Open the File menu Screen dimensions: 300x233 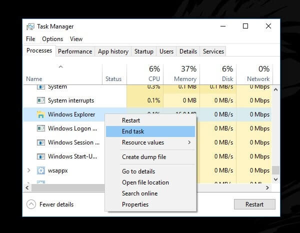(30, 39)
